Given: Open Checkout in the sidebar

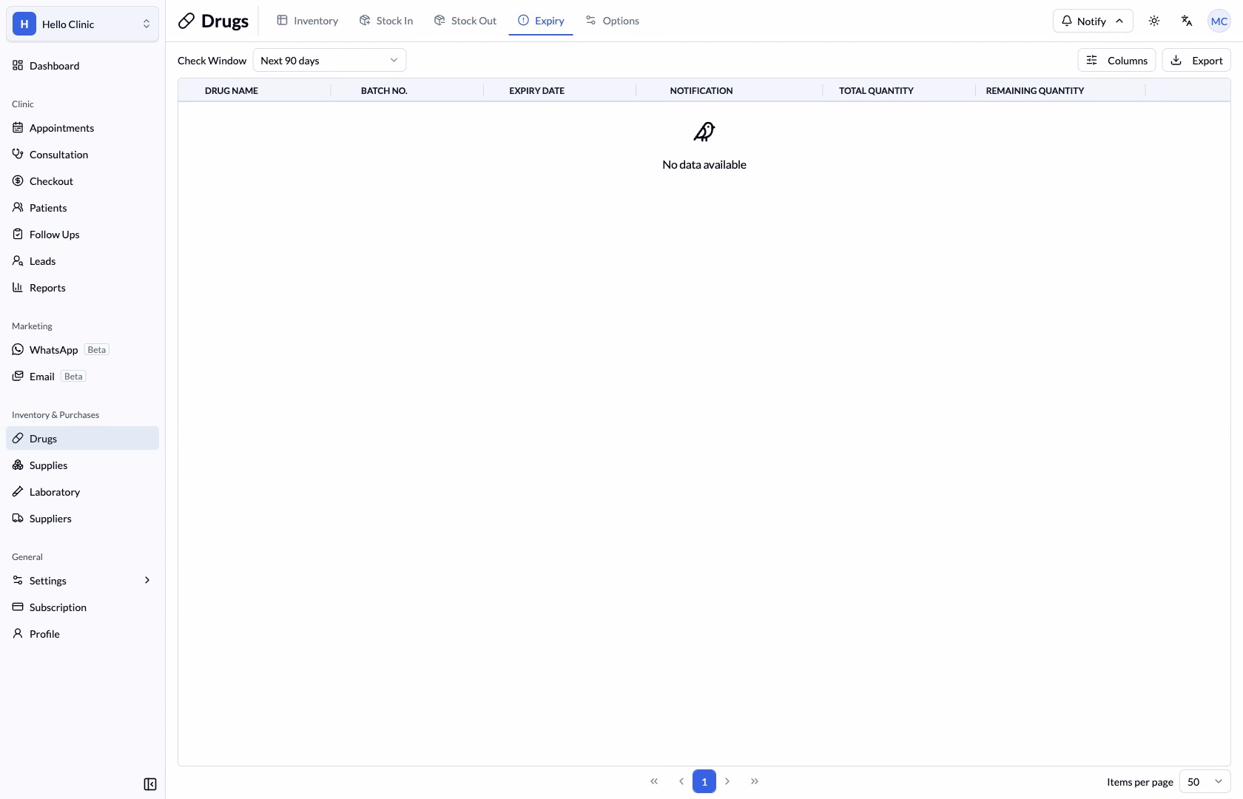Looking at the screenshot, I should [82, 181].
